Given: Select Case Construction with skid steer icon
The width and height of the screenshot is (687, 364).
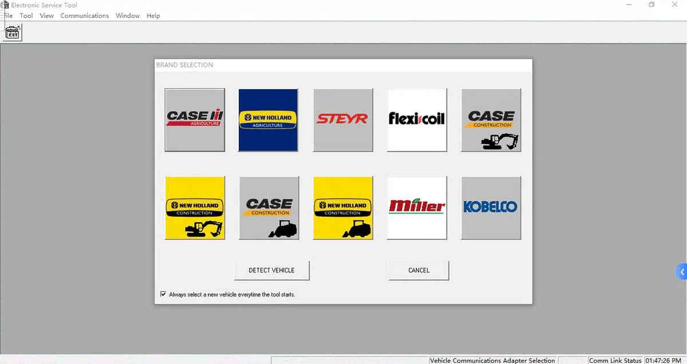Looking at the screenshot, I should click(269, 208).
